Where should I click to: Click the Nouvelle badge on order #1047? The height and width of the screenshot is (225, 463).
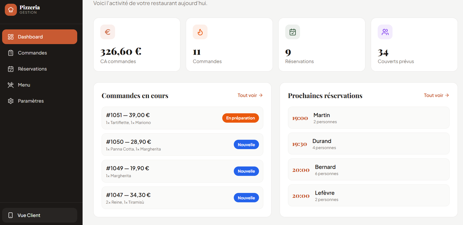click(246, 198)
